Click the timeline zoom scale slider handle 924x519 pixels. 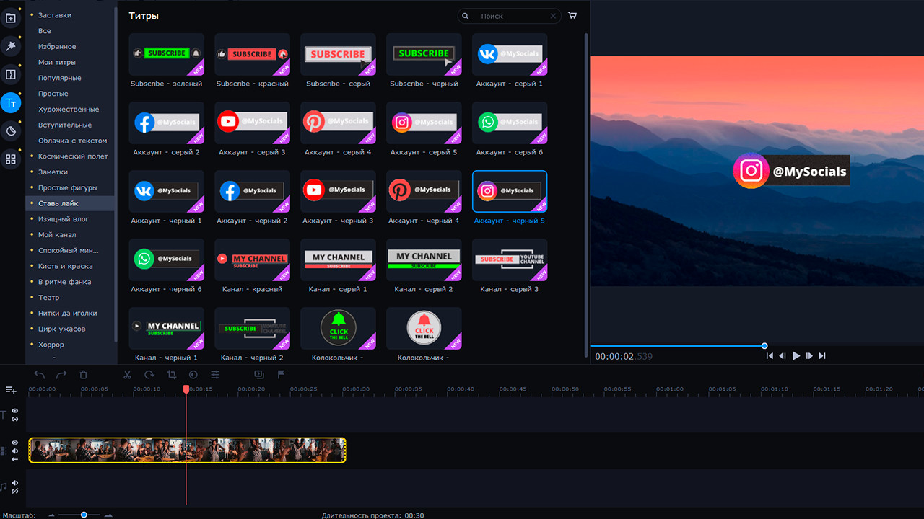coord(84,515)
